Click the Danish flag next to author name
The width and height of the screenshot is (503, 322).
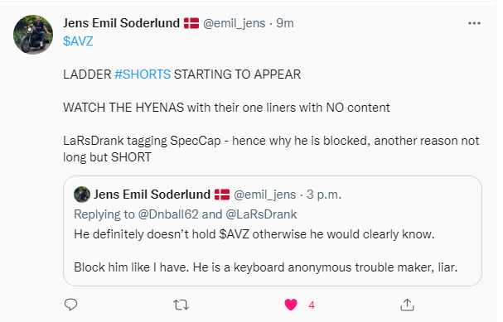coord(191,23)
